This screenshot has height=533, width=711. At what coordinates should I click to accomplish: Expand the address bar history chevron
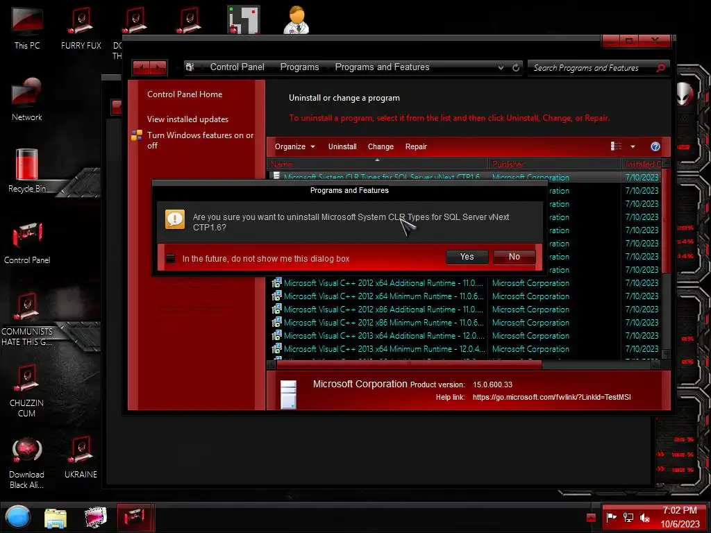click(501, 67)
